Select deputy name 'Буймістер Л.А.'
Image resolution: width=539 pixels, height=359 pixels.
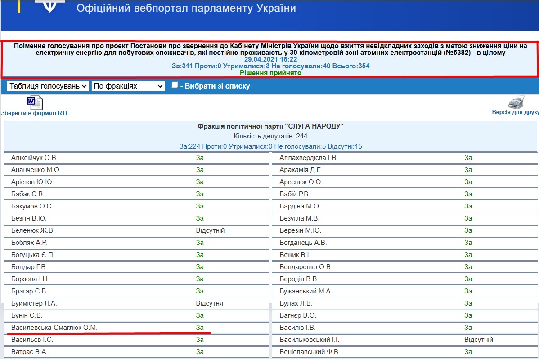[34, 303]
